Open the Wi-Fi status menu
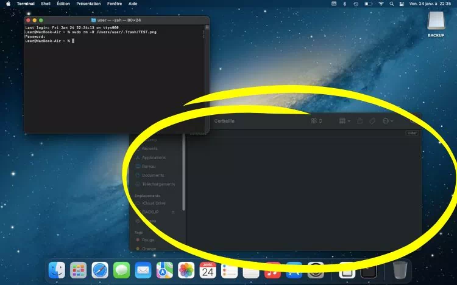The height and width of the screenshot is (285, 457). (x=381, y=4)
